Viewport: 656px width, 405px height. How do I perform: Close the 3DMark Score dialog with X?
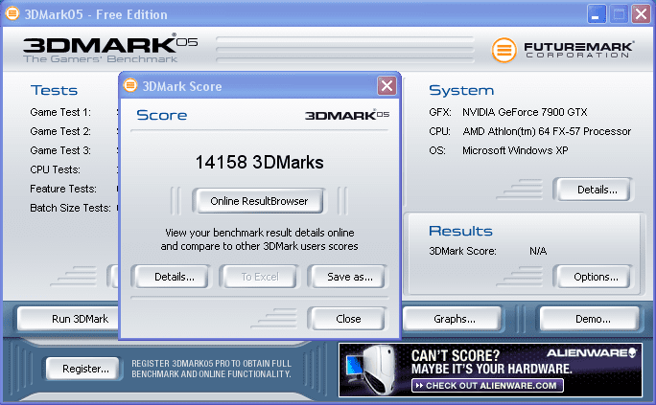click(x=387, y=85)
